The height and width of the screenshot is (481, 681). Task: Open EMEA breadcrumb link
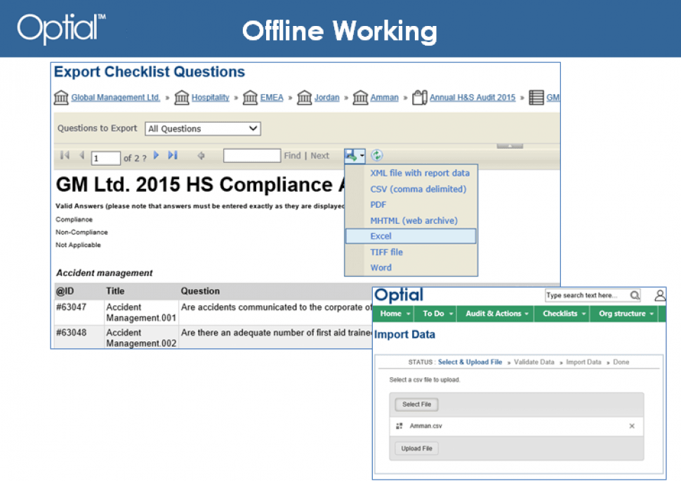pyautogui.click(x=272, y=98)
